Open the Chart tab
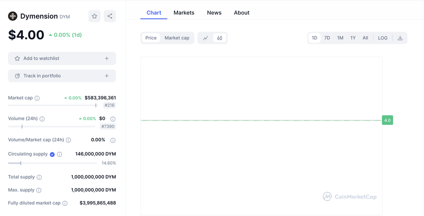The height and width of the screenshot is (216, 424). coord(154,12)
